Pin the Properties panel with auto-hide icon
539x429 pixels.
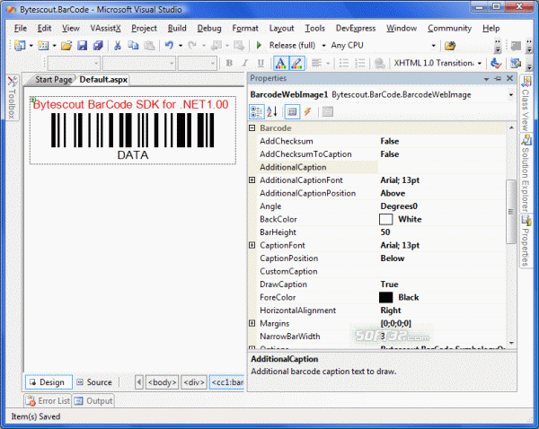[498, 79]
